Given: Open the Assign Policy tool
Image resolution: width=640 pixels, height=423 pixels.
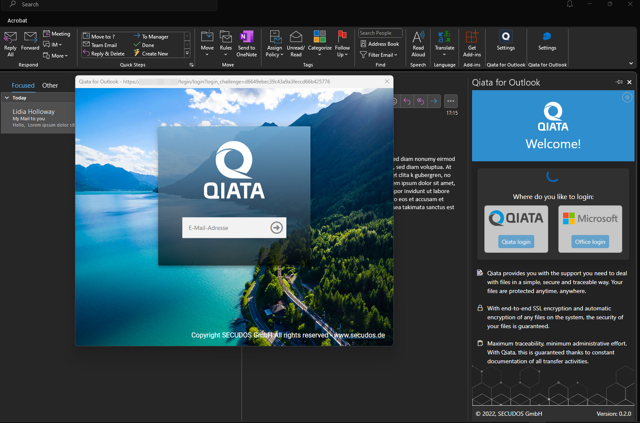Looking at the screenshot, I should coord(274,44).
